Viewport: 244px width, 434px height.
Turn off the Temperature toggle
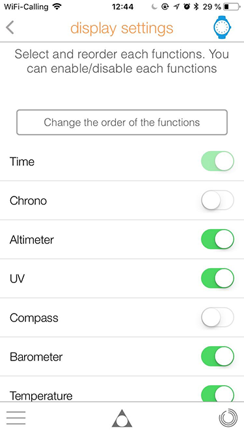coord(217,393)
